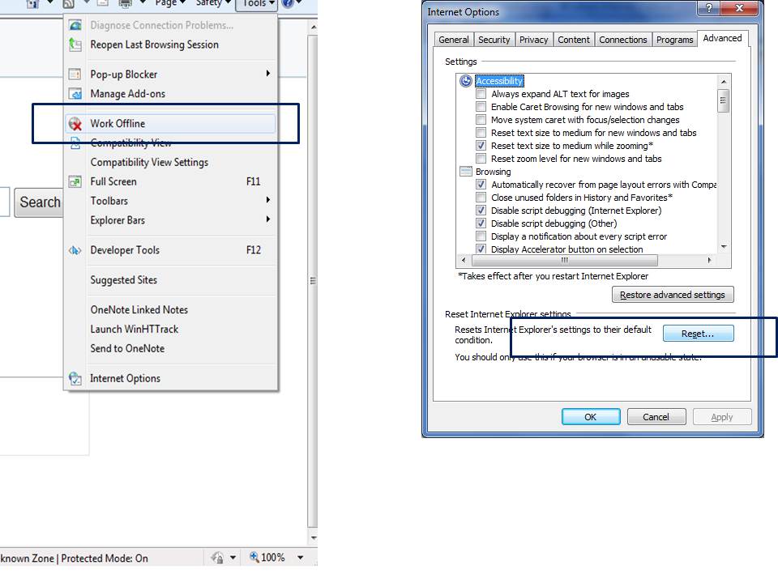Expand the Explorer Bars submenu arrow
The width and height of the screenshot is (778, 583).
268,219
